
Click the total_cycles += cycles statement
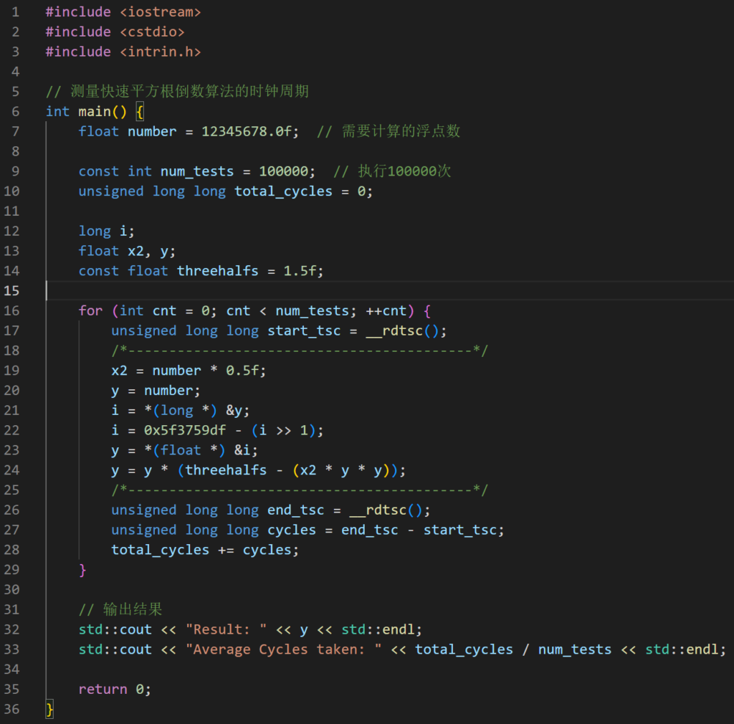click(204, 550)
